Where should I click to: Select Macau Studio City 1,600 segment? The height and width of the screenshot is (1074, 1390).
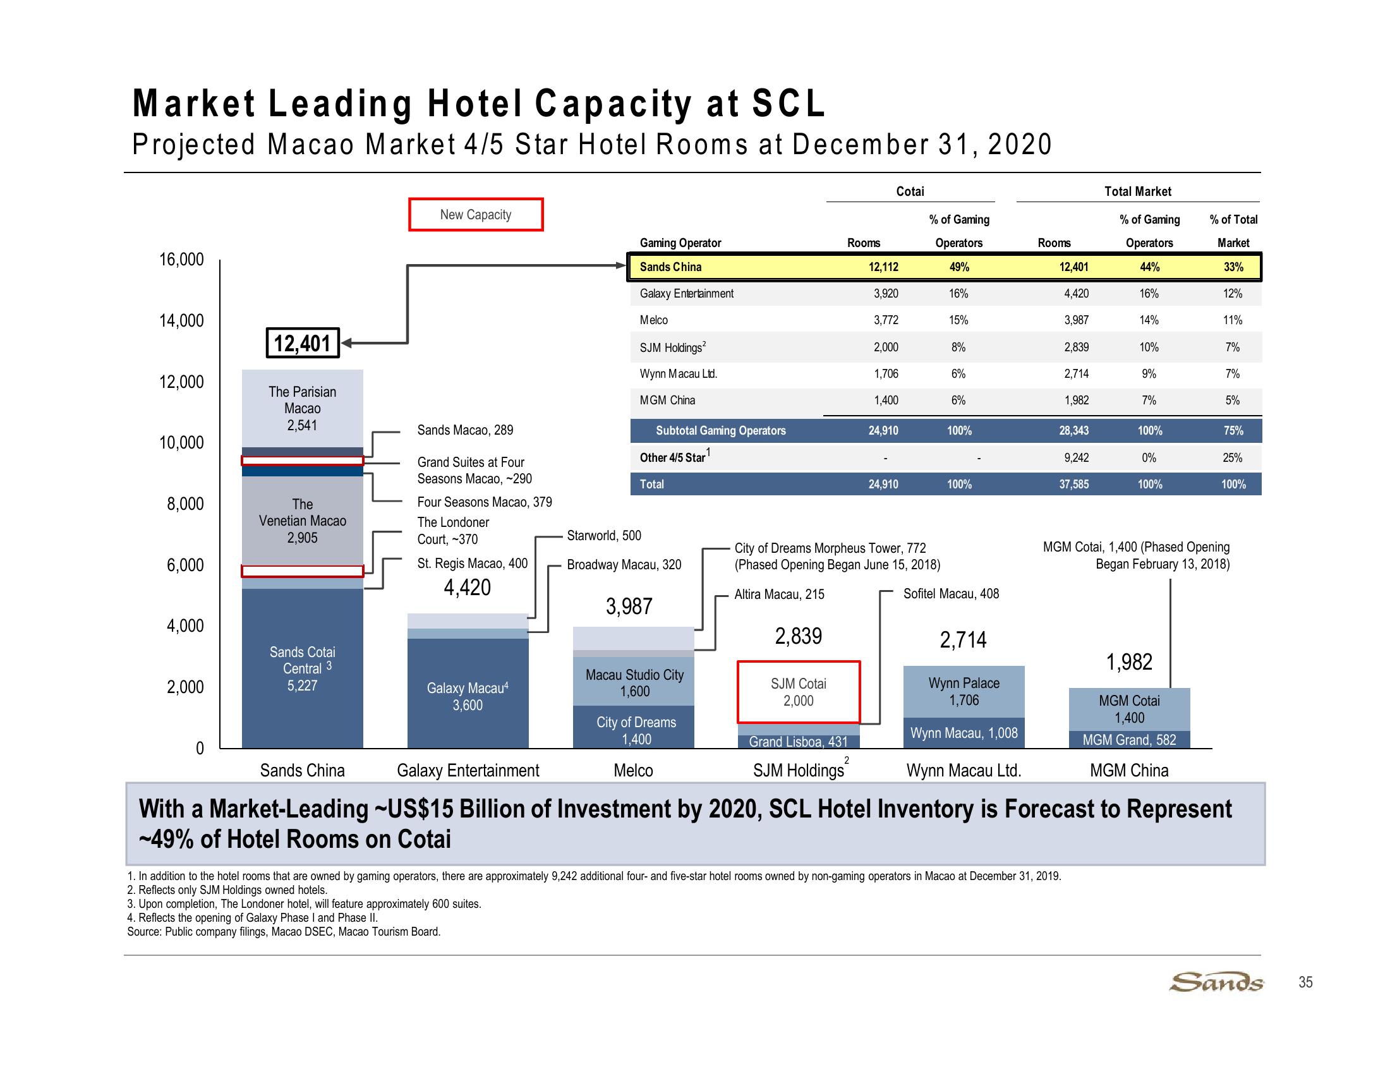tap(634, 683)
